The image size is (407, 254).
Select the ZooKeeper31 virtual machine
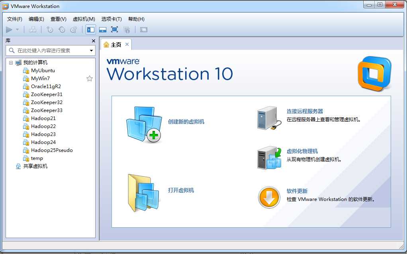tap(47, 95)
